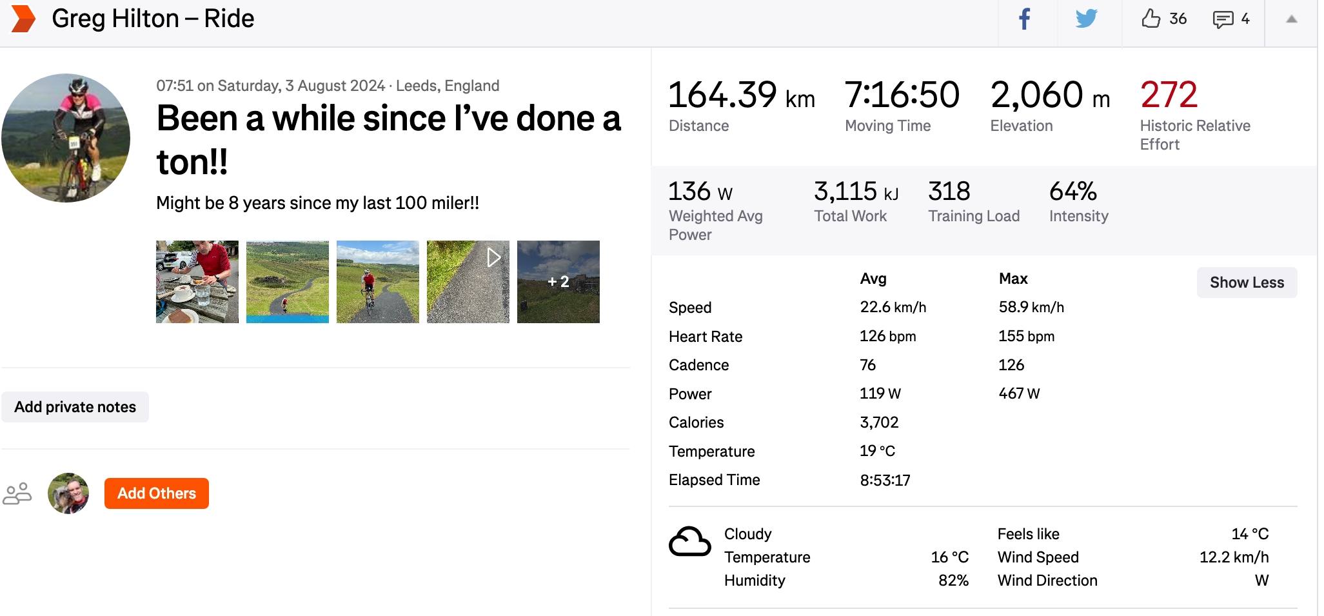Collapse the activity header arrow

[x=1291, y=19]
